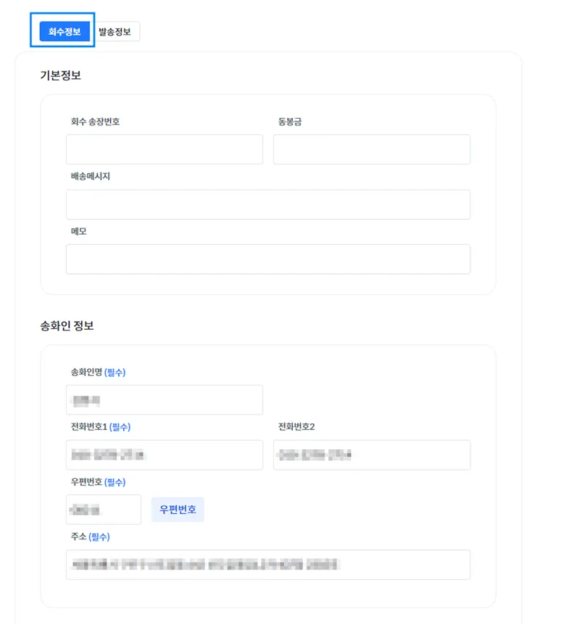Open postal code search with 우편번호 button
561x624 pixels.
pyautogui.click(x=178, y=509)
